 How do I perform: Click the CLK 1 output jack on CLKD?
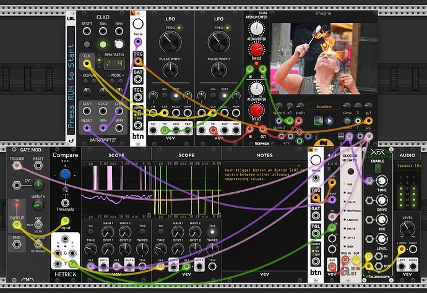[x=87, y=111]
